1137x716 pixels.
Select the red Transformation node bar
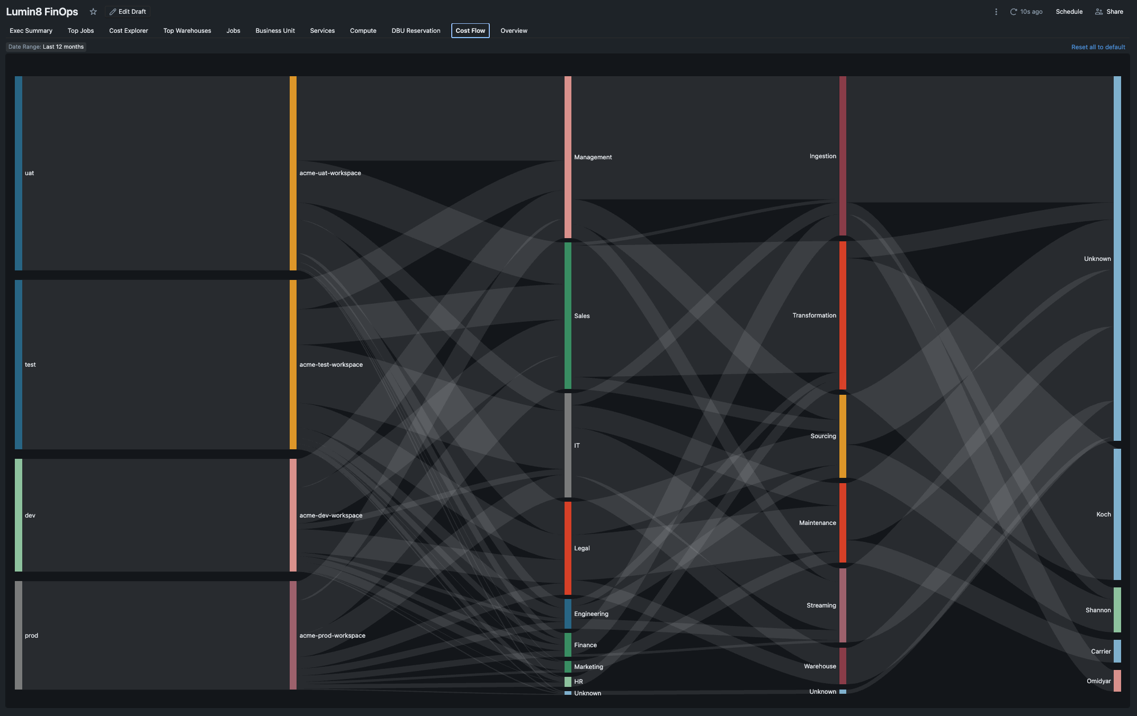point(843,315)
